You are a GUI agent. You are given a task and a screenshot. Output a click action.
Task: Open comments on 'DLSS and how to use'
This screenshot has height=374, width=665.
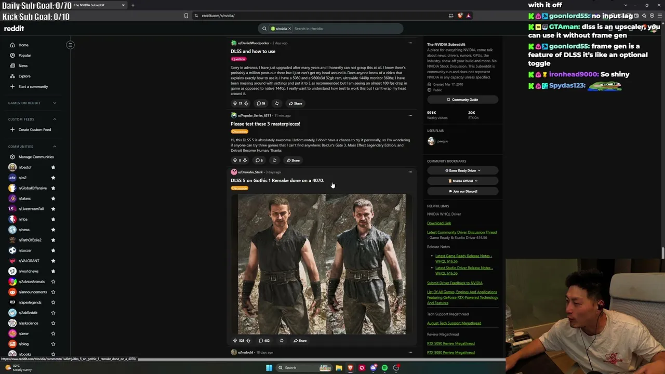click(261, 103)
